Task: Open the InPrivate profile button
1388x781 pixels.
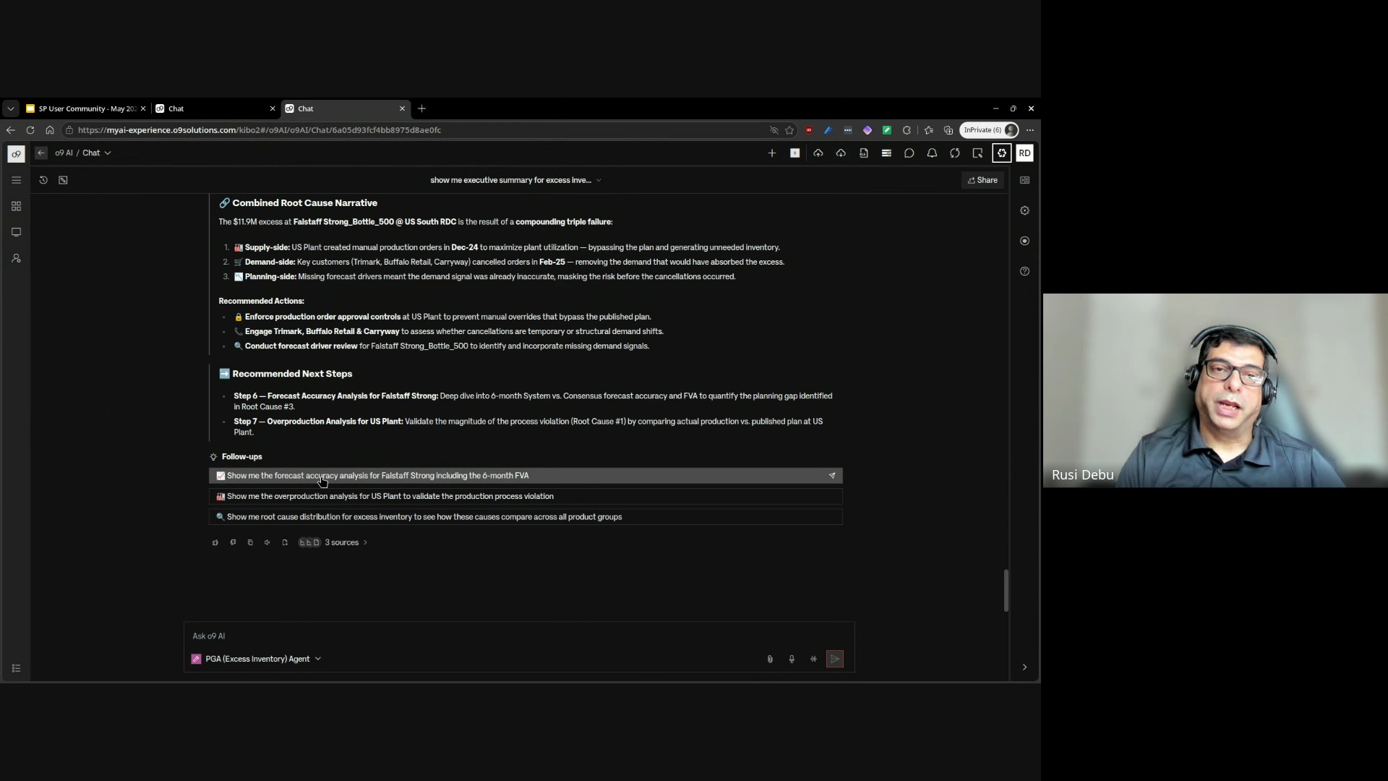Action: [990, 130]
